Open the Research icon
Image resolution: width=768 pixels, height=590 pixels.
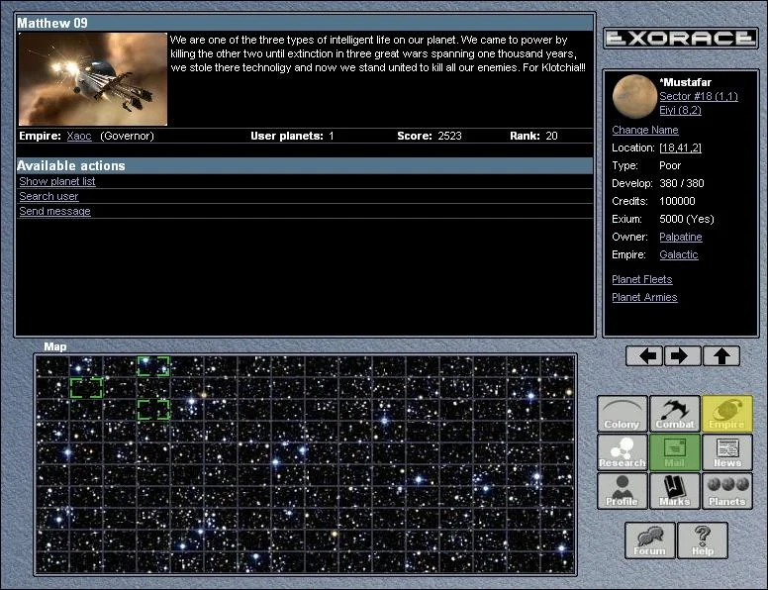tap(623, 452)
